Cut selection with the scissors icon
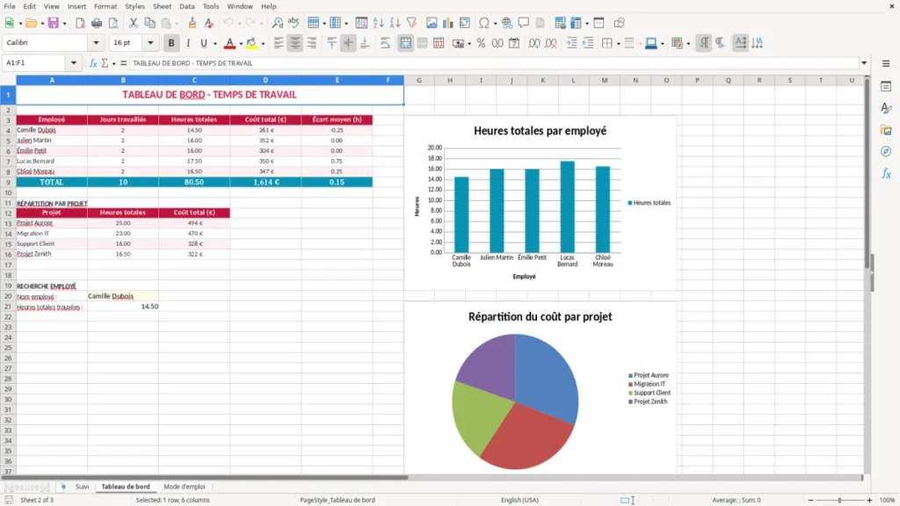900x506 pixels. [134, 23]
